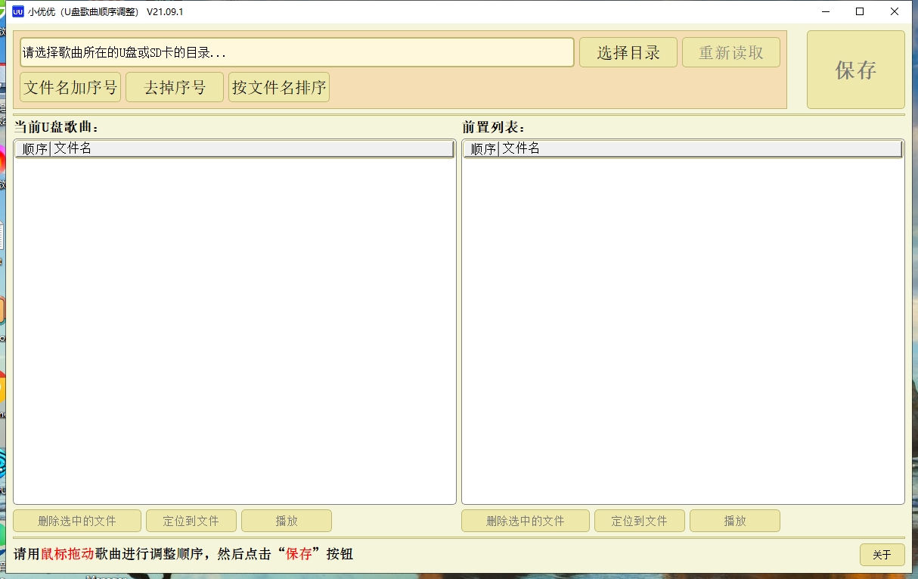
Task: Click 删除选中的文件 under the 前置列表 panel
Action: pyautogui.click(x=525, y=521)
